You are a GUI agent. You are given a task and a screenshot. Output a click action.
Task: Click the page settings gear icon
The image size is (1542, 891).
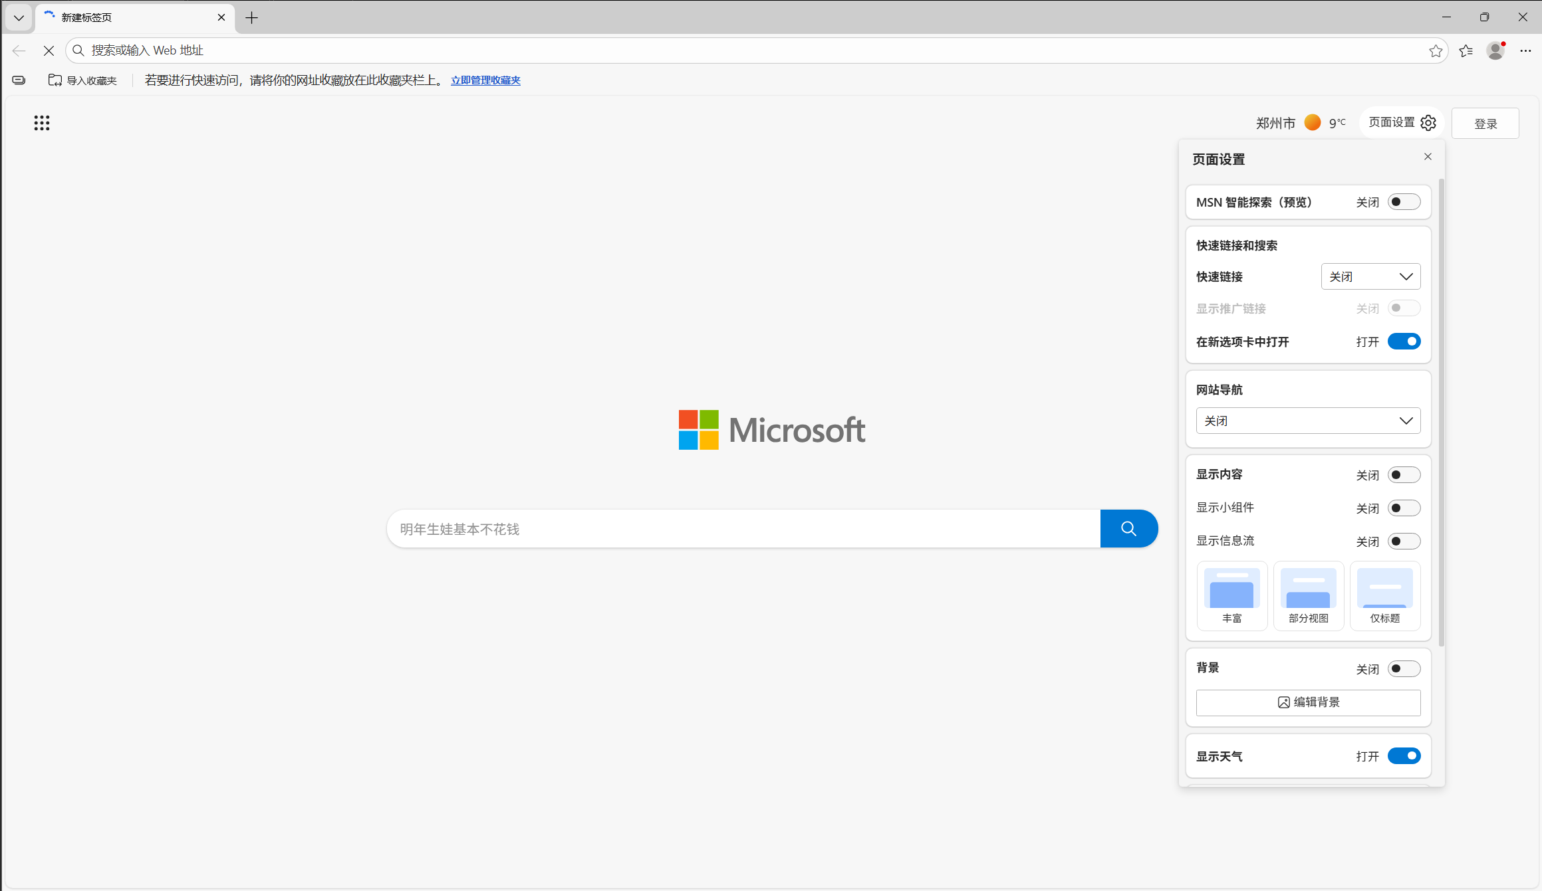(1428, 123)
